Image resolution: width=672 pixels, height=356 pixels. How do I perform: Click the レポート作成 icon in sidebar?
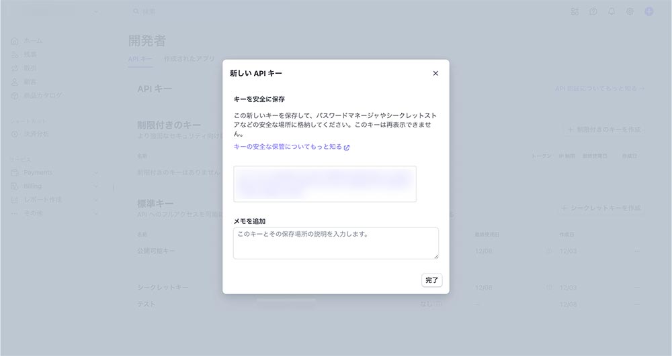[x=15, y=200]
